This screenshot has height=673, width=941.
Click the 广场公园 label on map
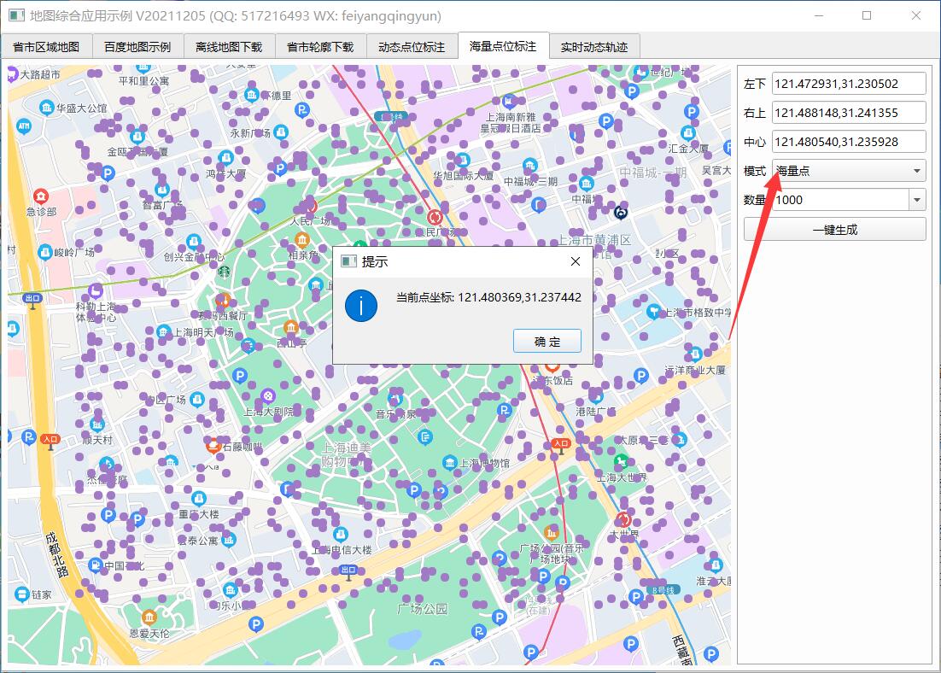(x=423, y=609)
